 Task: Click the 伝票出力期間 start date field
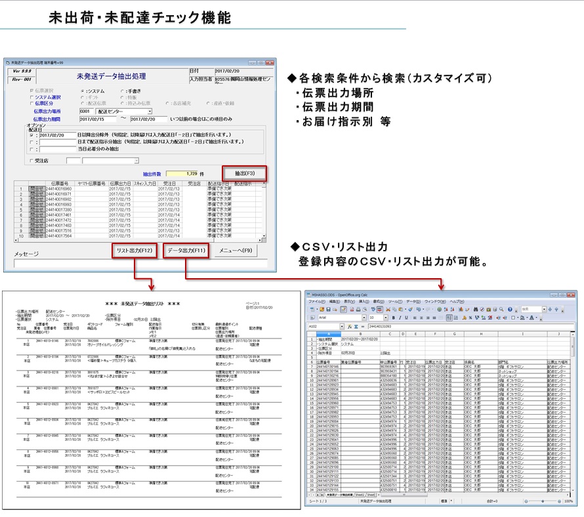(98, 119)
